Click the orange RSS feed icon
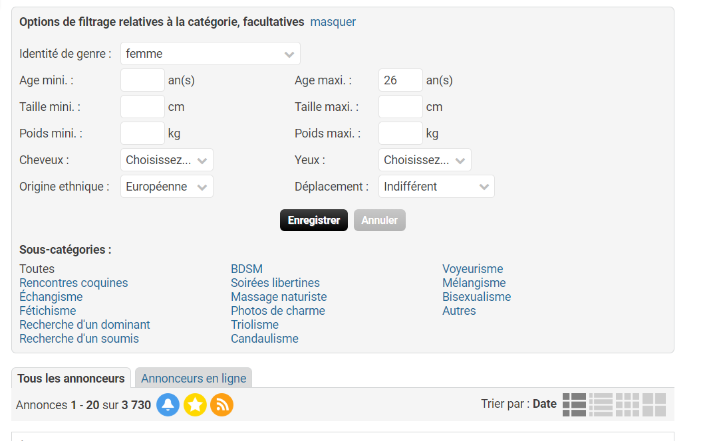 (x=221, y=404)
